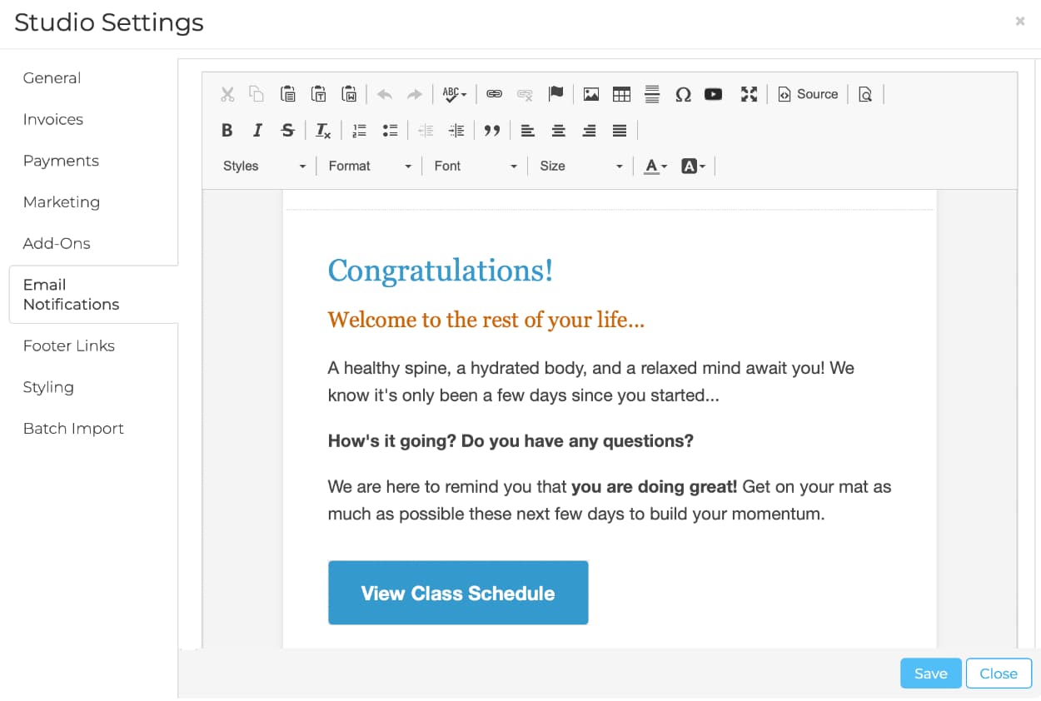
Task: Open the text color picker
Action: pos(655,166)
